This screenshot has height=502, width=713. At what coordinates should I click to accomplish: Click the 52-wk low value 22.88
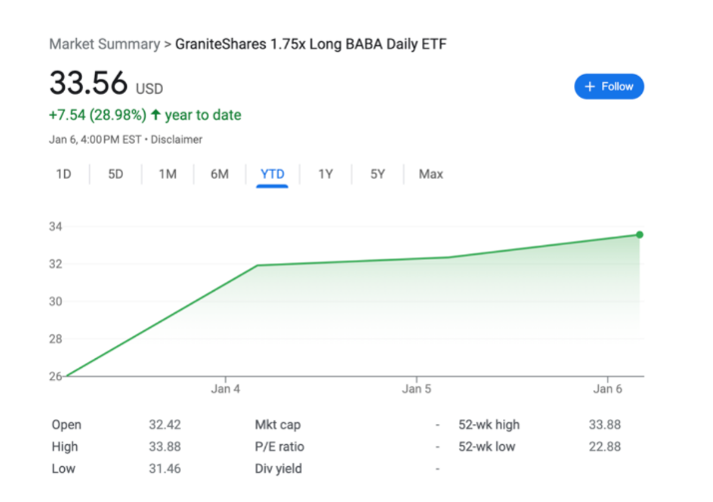point(605,446)
